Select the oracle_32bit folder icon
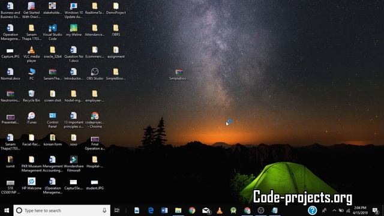The image size is (384, 216). (x=52, y=52)
